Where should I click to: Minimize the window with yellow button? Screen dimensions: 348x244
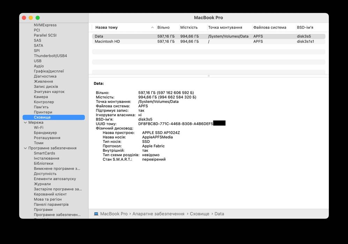point(31,18)
